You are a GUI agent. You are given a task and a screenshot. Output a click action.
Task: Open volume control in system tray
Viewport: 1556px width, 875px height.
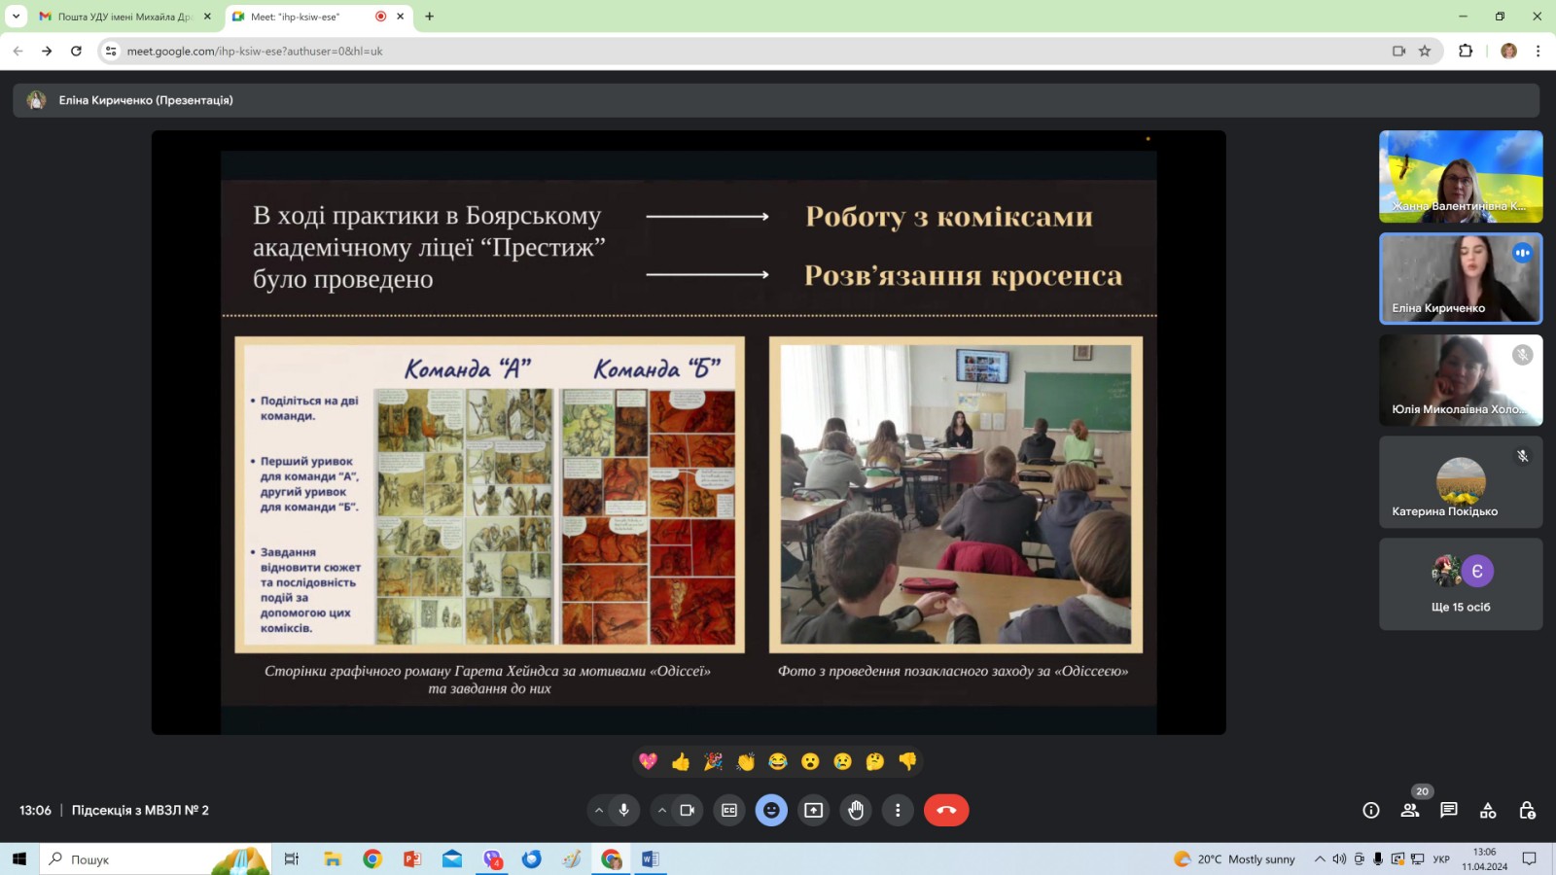pos(1339,858)
